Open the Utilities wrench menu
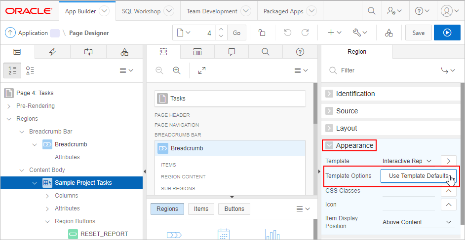The height and width of the screenshot is (240, 465). point(360,33)
